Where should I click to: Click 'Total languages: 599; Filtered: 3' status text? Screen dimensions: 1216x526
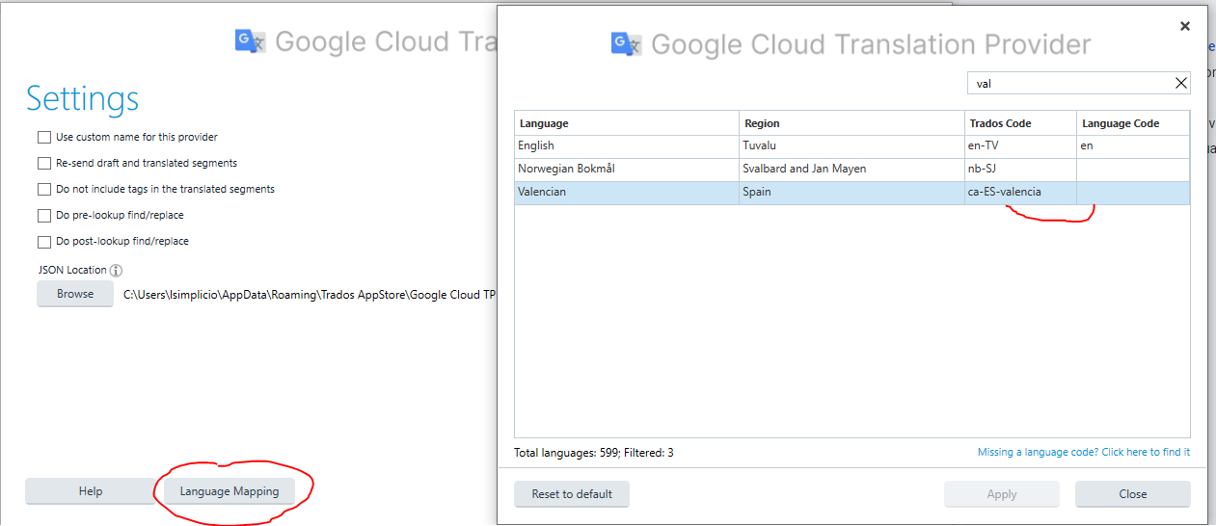click(594, 453)
